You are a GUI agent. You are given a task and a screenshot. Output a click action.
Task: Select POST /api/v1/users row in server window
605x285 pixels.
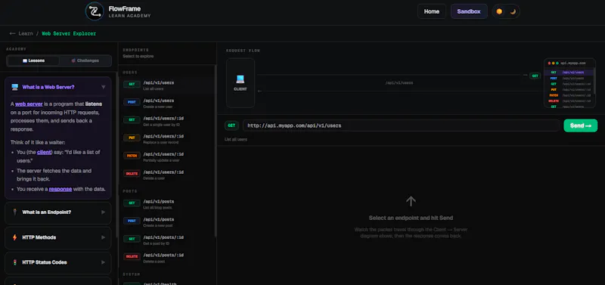pyautogui.click(x=569, y=79)
